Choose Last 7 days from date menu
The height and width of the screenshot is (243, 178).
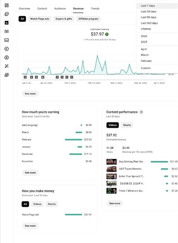[x=157, y=6]
